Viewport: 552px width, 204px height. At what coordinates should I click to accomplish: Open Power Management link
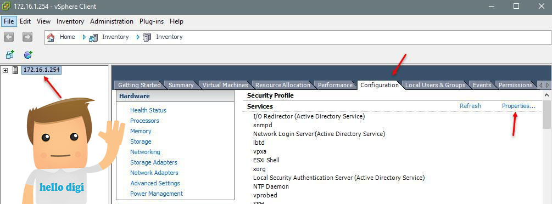[157, 194]
